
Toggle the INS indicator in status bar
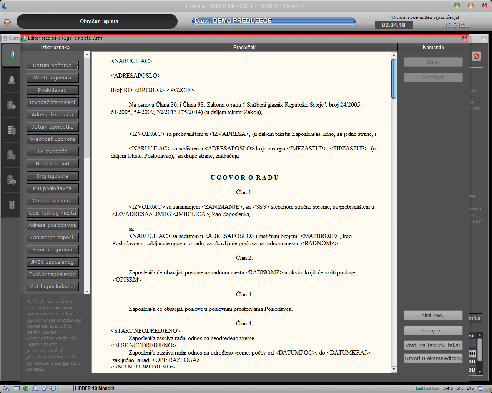(x=470, y=388)
